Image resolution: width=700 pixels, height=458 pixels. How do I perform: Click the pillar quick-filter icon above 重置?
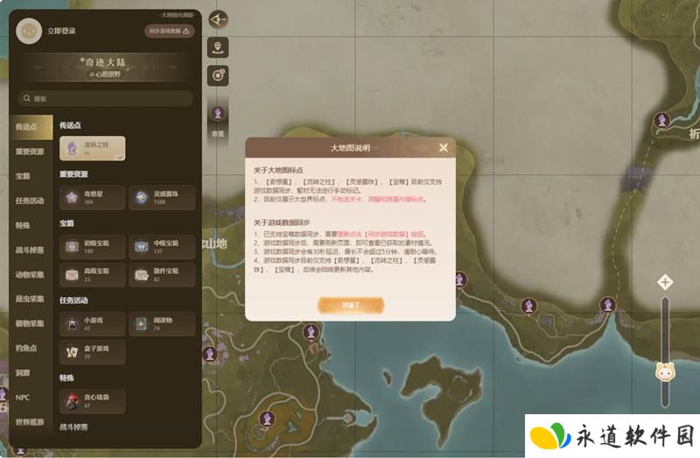(x=218, y=114)
